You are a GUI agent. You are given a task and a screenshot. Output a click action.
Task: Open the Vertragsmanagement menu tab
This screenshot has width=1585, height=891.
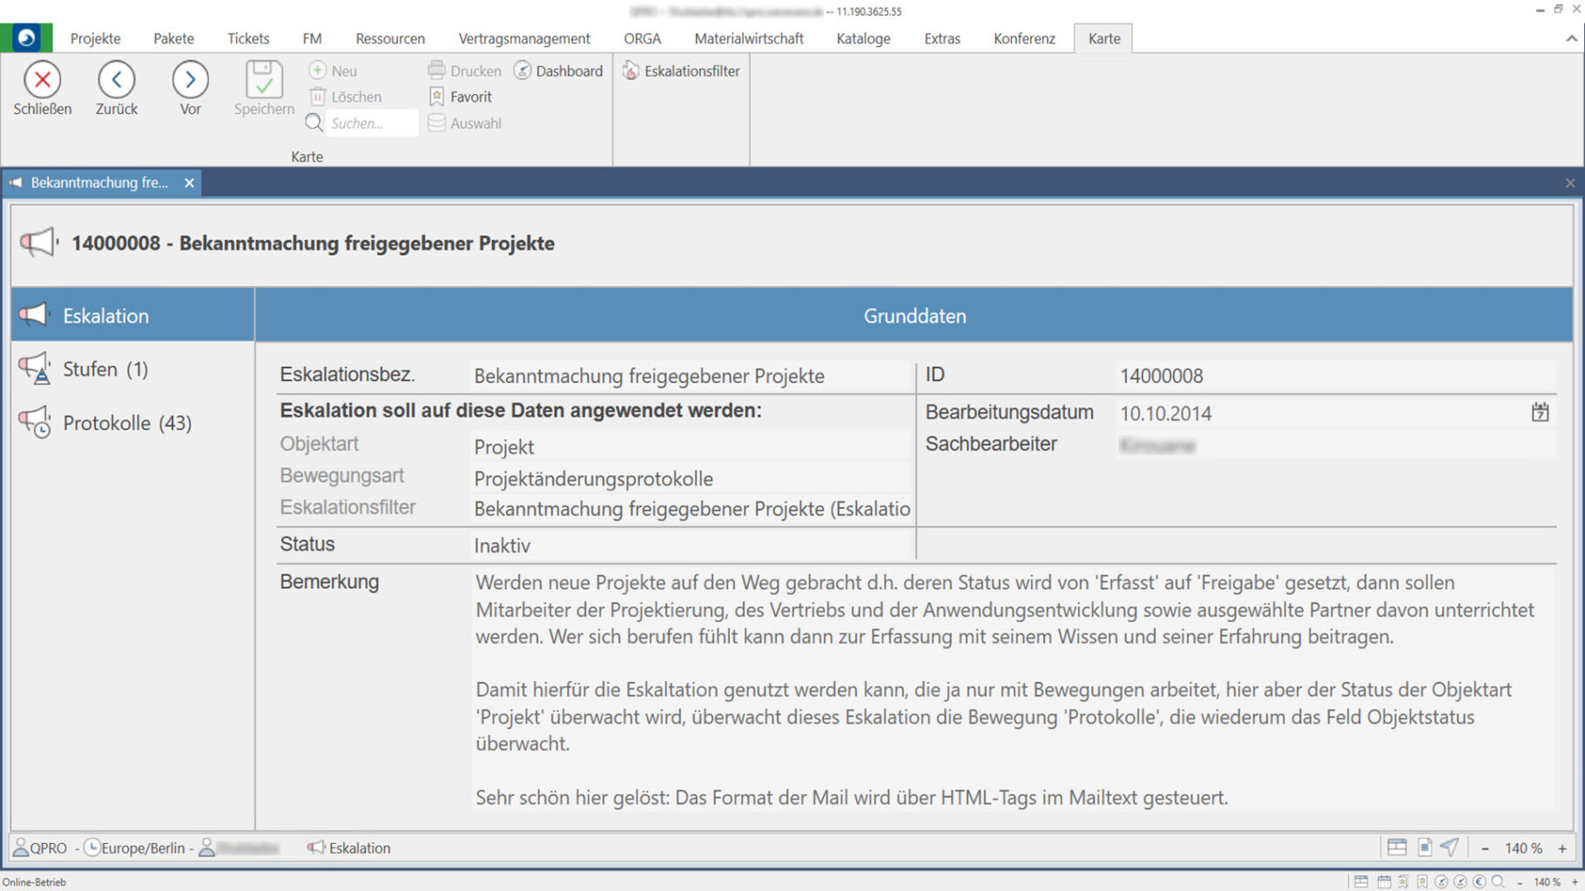click(523, 38)
